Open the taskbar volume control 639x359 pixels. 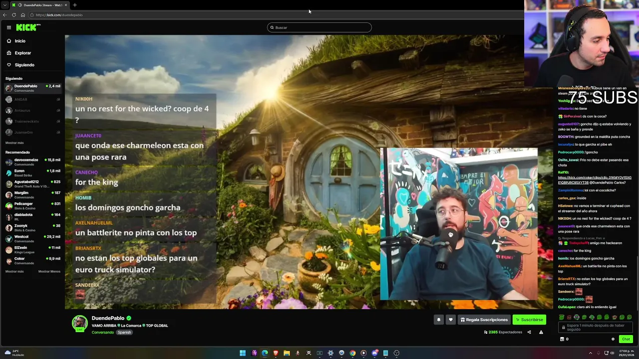[613, 353]
